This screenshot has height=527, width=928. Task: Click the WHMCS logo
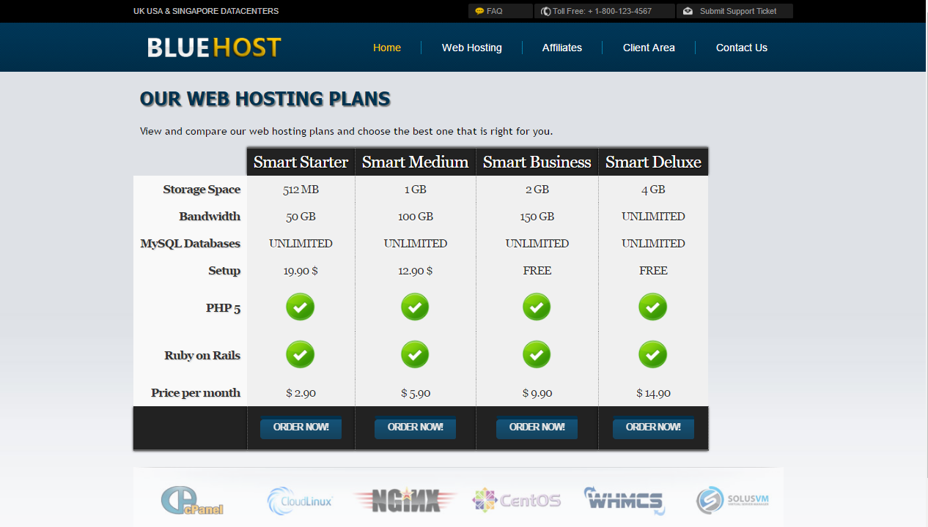coord(624,501)
